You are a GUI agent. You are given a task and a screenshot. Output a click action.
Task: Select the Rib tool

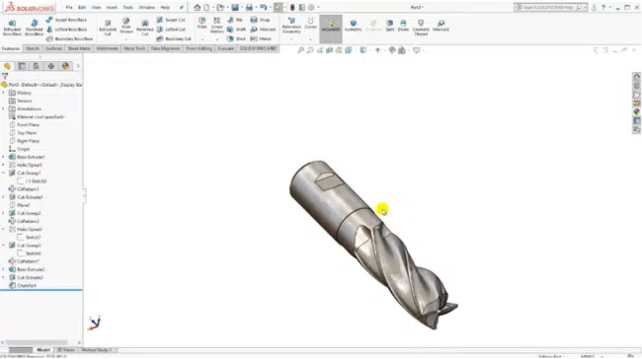pos(235,20)
